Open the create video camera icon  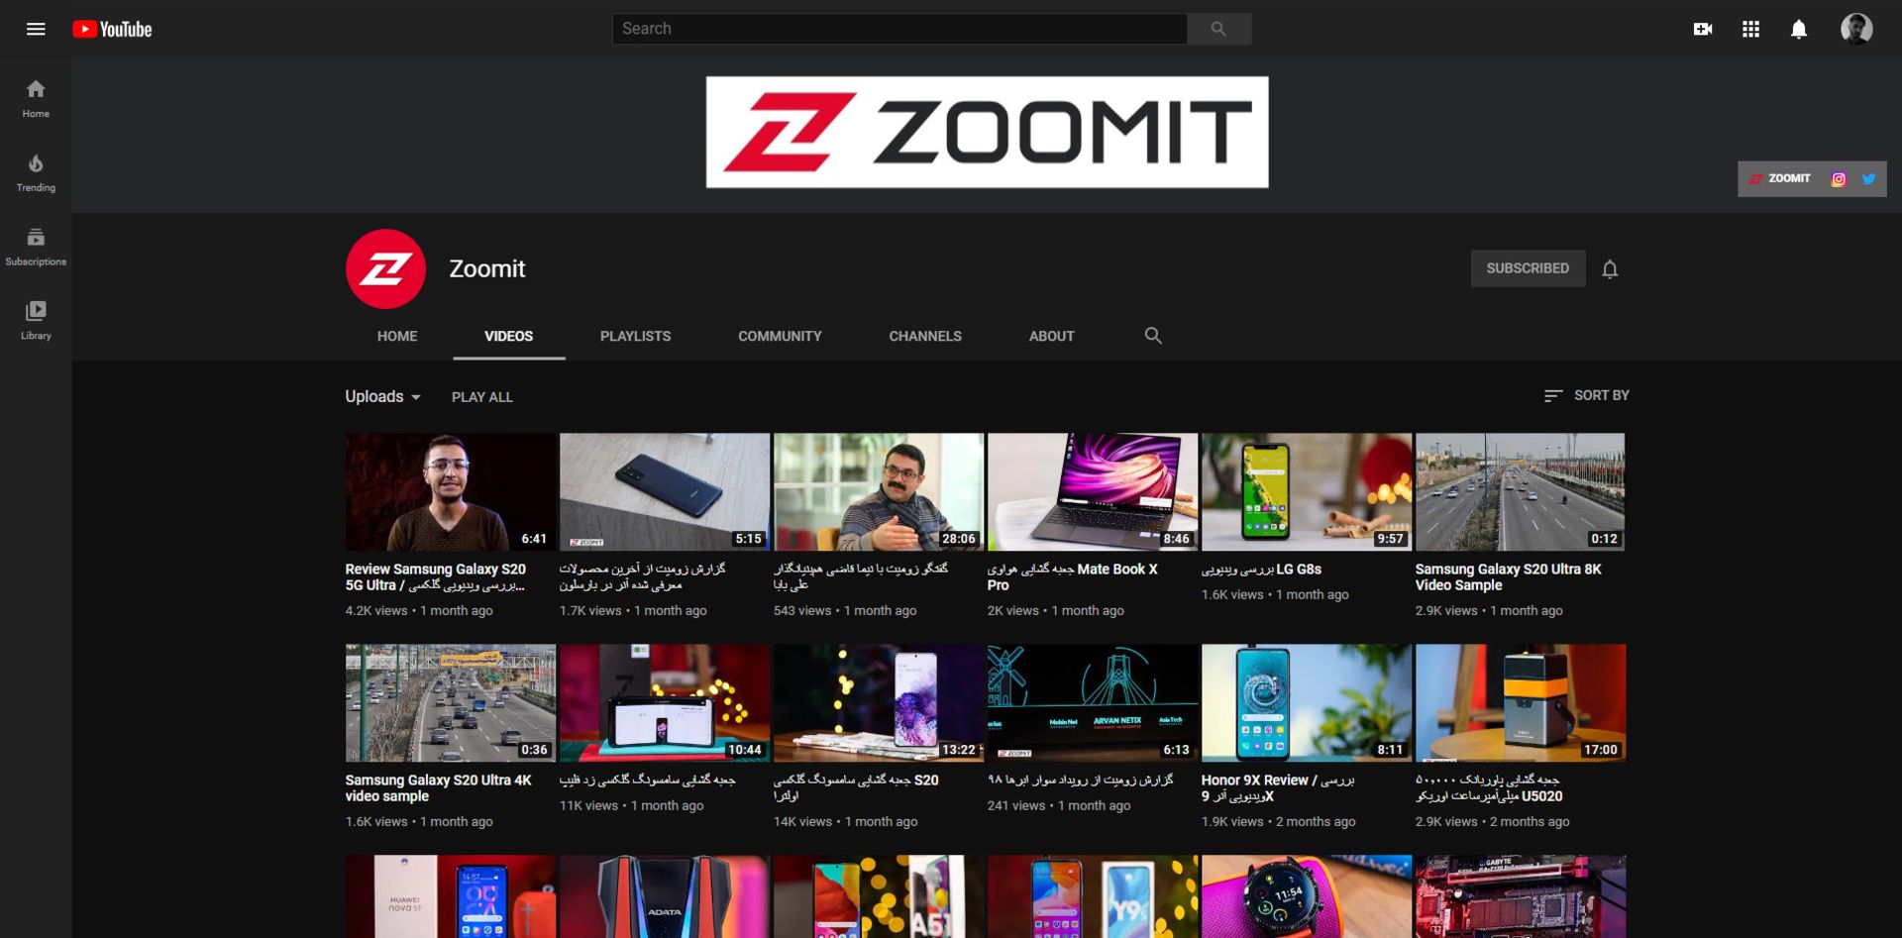[1702, 29]
